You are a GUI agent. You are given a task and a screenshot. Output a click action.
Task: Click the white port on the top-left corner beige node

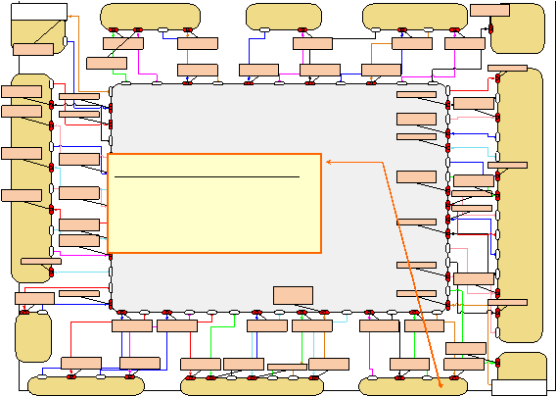tap(65, 41)
